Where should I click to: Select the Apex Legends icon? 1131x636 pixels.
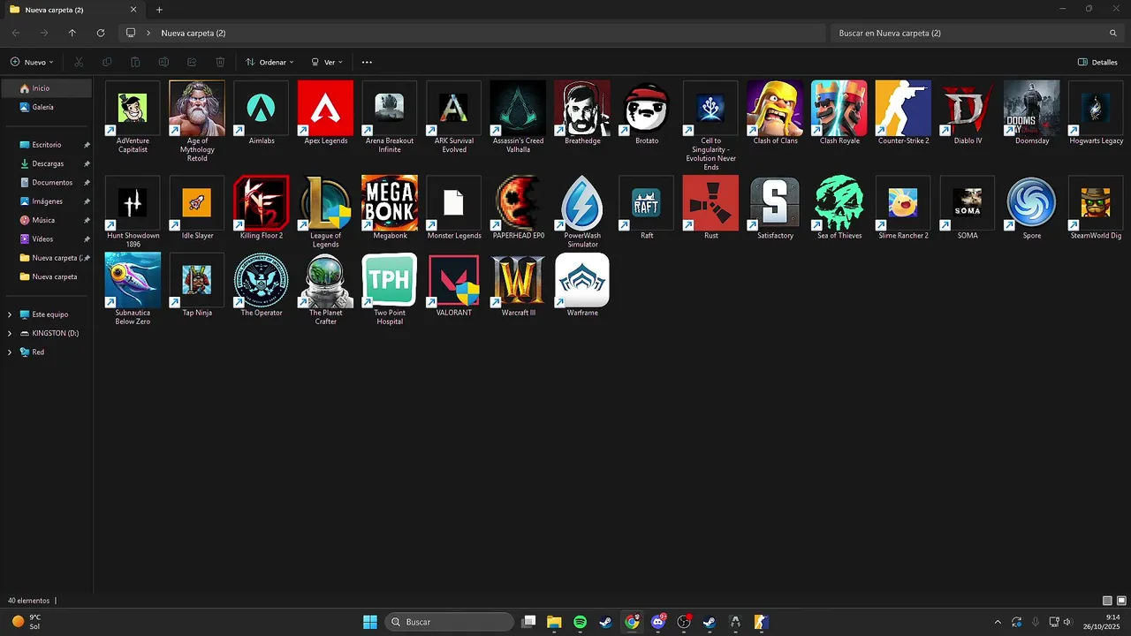[x=325, y=109]
